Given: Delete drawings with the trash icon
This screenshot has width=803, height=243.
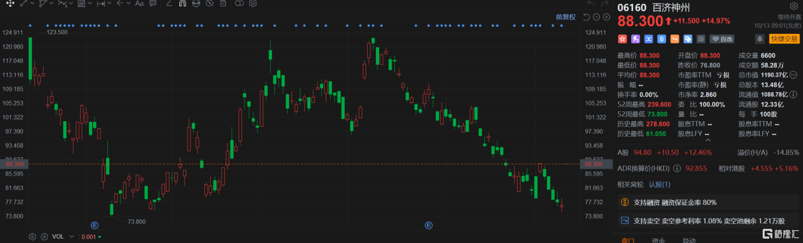Looking at the screenshot, I should [223, 3].
